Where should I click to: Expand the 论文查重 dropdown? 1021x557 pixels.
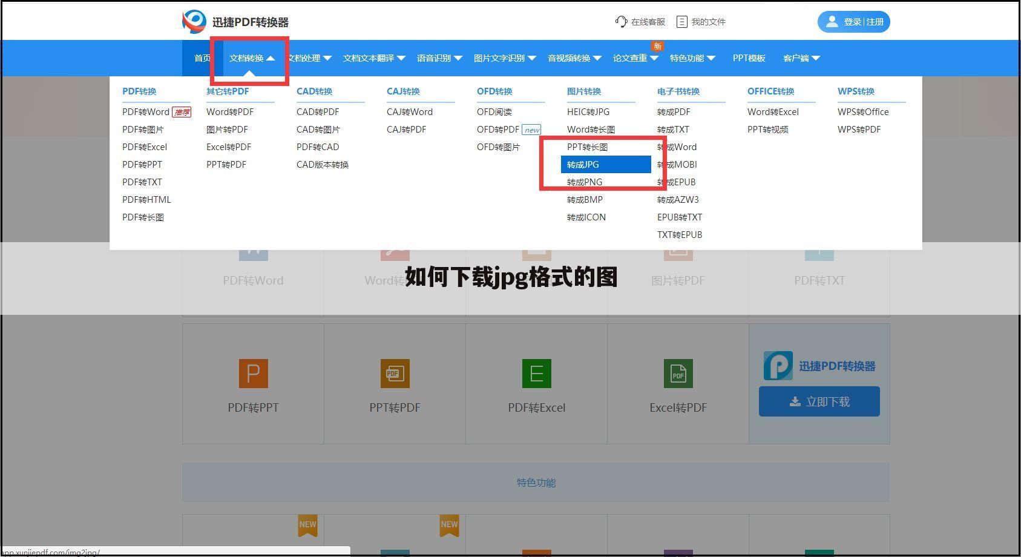click(635, 58)
